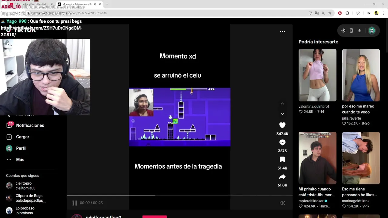Viewport: 388px width, 218px height.
Task: Click the download app icon top right
Action: pos(360,31)
